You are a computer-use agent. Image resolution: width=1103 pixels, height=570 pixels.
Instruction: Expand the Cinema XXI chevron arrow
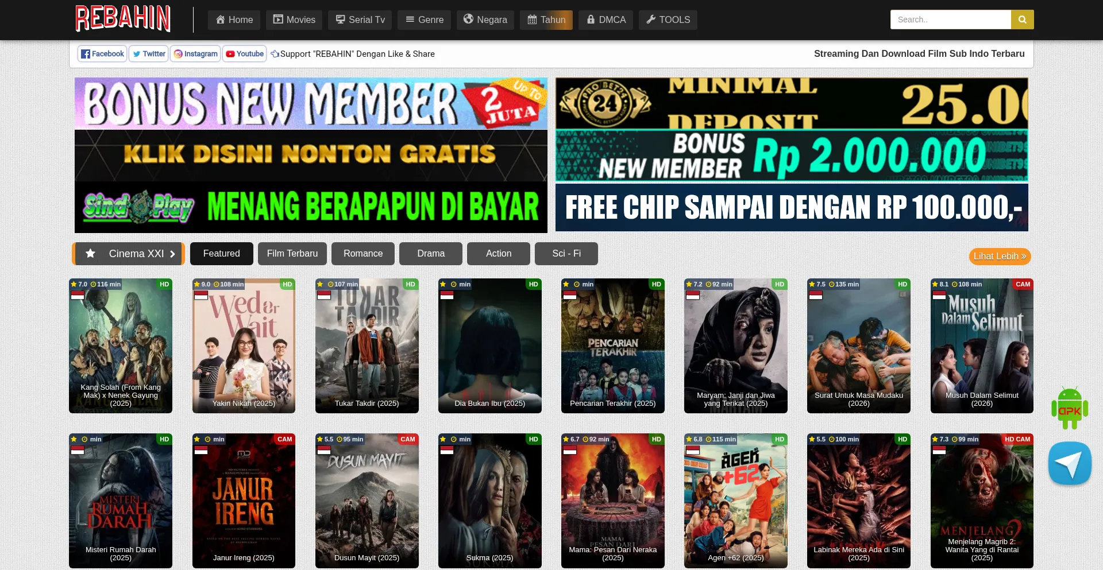coord(172,254)
